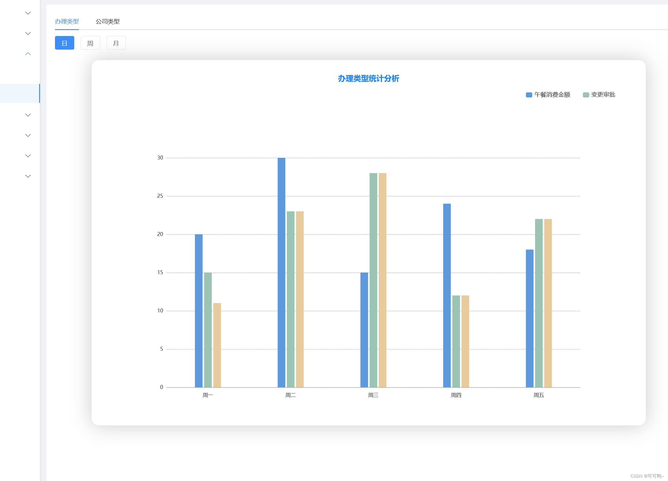Click the y-axis value 30
The image size is (668, 481).
160,158
